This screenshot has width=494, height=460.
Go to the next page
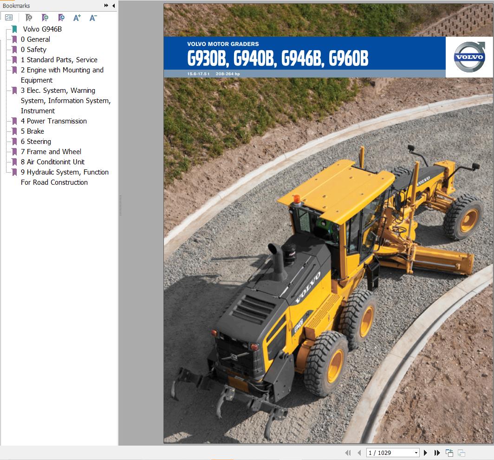pos(425,453)
